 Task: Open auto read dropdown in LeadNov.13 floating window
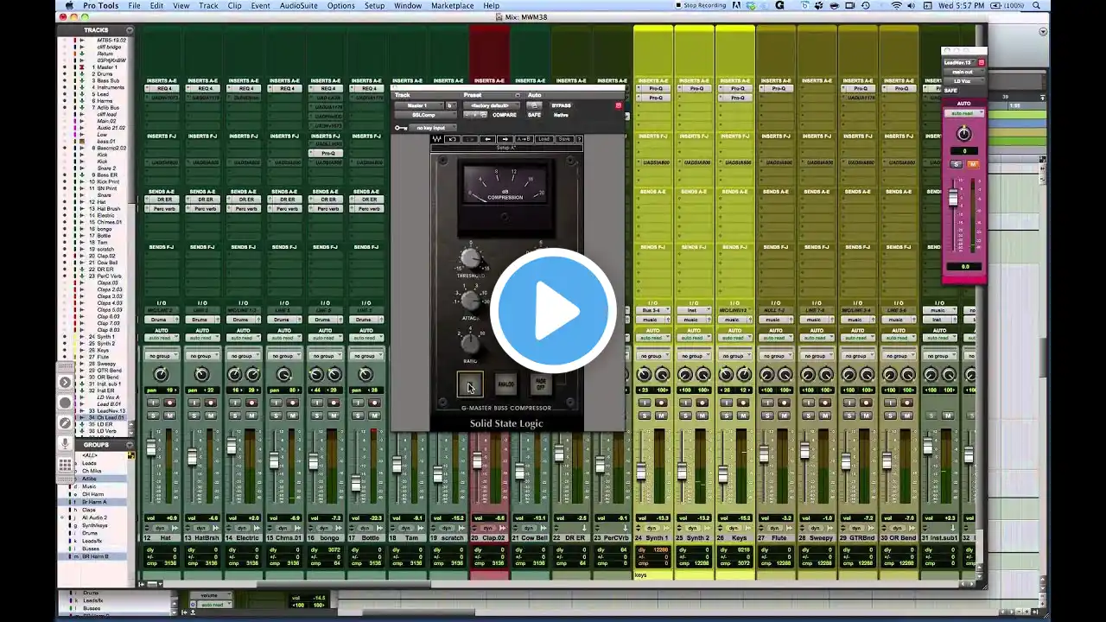point(963,113)
